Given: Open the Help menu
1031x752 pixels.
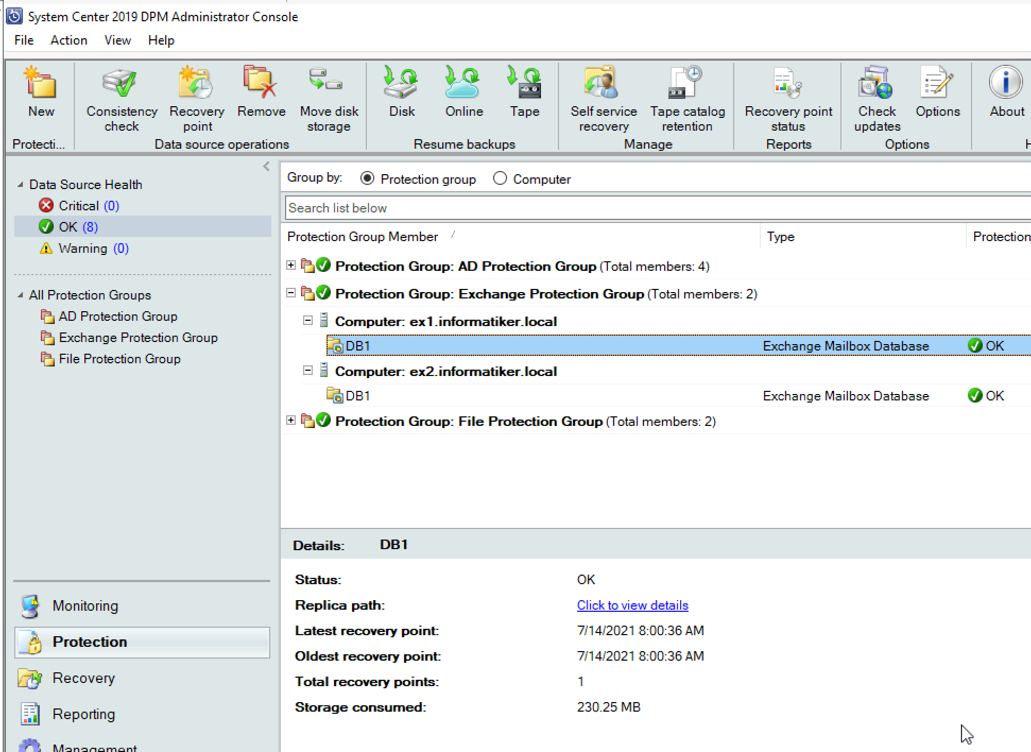Looking at the screenshot, I should click(x=161, y=40).
